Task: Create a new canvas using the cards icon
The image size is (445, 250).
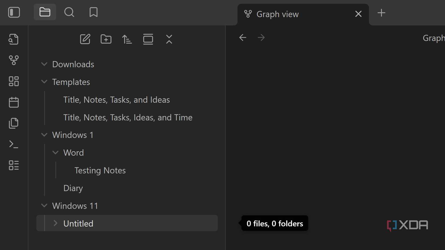Action: coord(14,81)
